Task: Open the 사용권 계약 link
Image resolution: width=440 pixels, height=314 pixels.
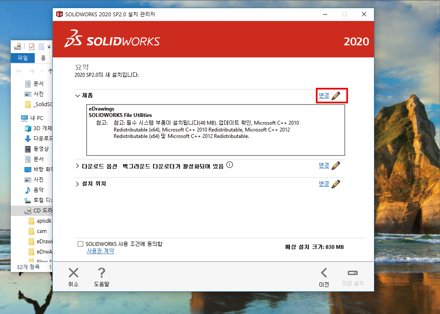Action: 100,251
